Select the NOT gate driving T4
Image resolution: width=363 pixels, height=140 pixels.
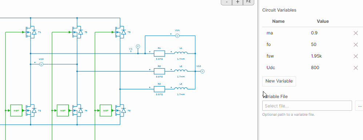tap(63, 111)
